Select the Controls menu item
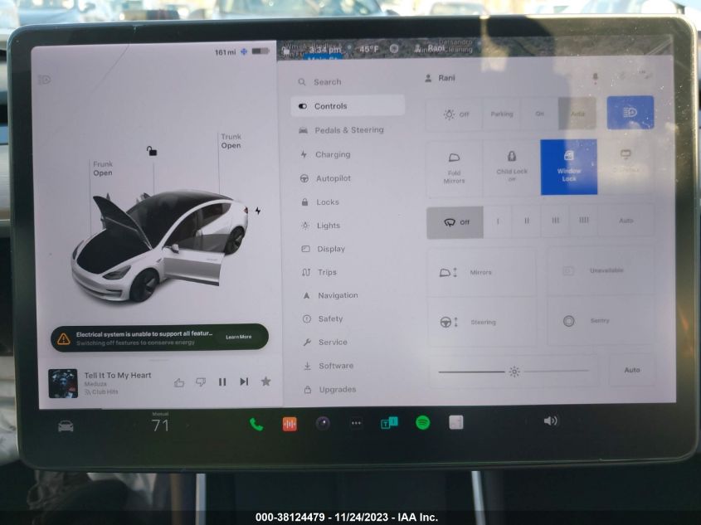This screenshot has height=525, width=701. [x=348, y=106]
